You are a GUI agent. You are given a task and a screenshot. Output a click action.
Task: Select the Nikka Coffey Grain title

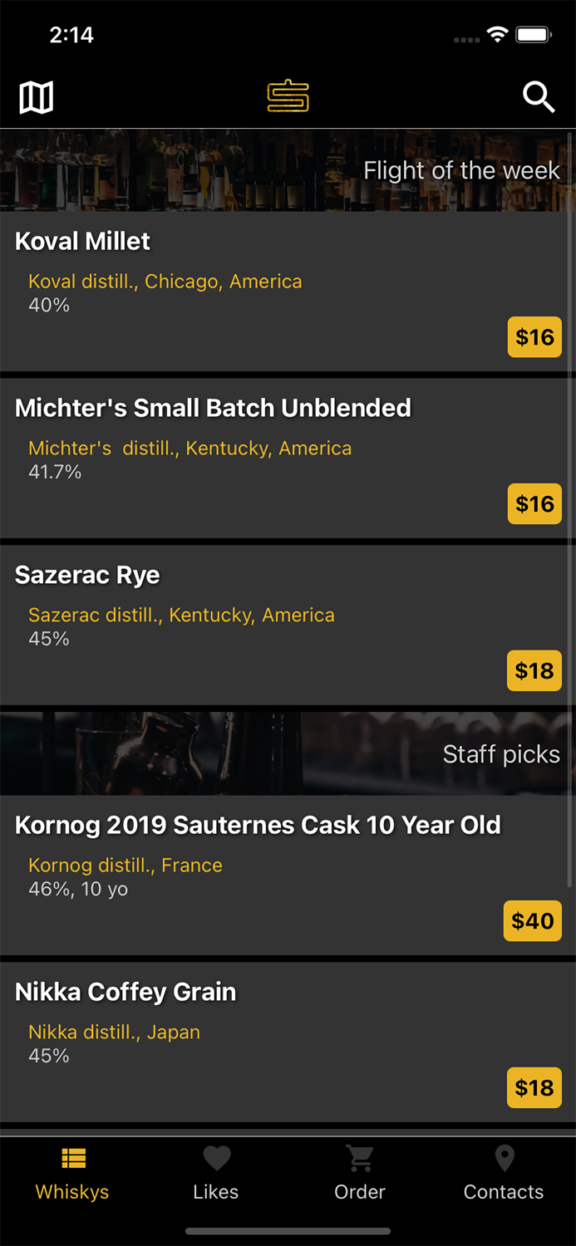[x=126, y=992]
